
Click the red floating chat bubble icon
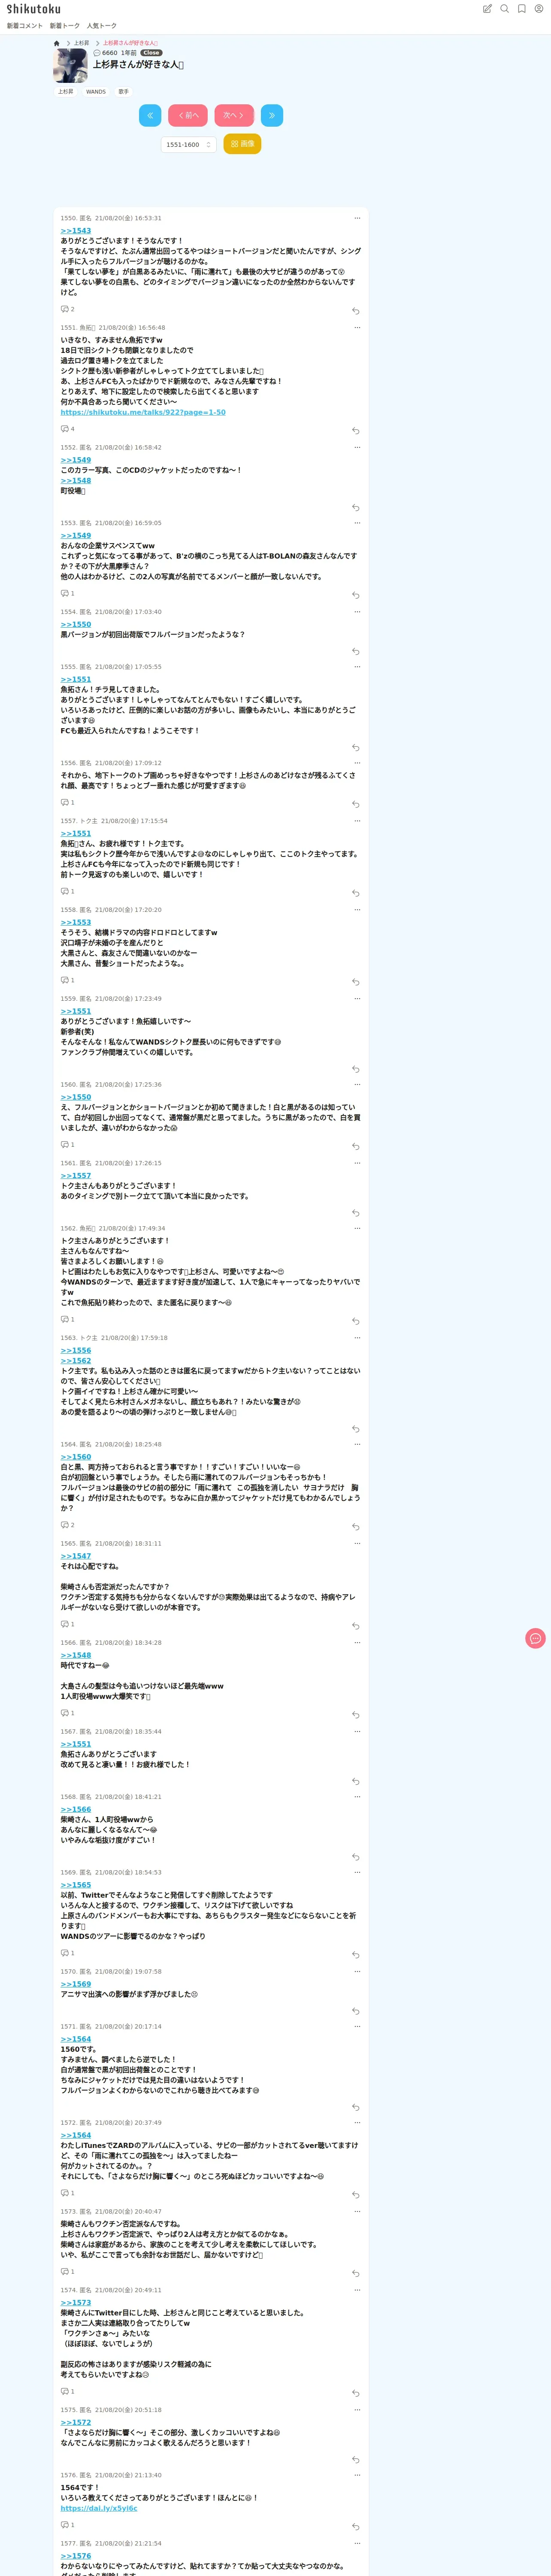coord(535,1638)
